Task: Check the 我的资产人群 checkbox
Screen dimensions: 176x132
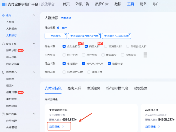Action: tap(64, 72)
